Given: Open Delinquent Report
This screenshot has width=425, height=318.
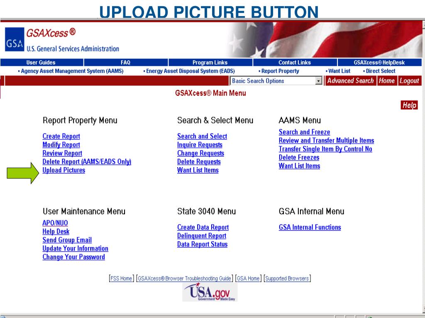Looking at the screenshot, I should (202, 236).
